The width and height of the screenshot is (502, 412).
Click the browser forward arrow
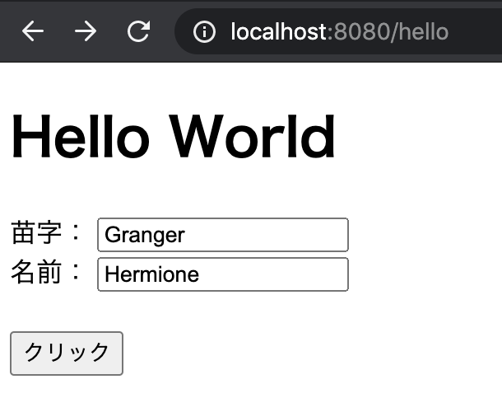(x=86, y=31)
